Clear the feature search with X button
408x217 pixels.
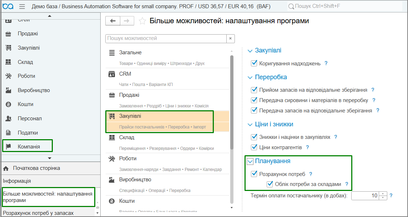[231, 39]
